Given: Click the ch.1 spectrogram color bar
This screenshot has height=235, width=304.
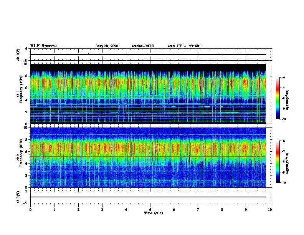Looking at the screenshot, I should pos(278,98).
